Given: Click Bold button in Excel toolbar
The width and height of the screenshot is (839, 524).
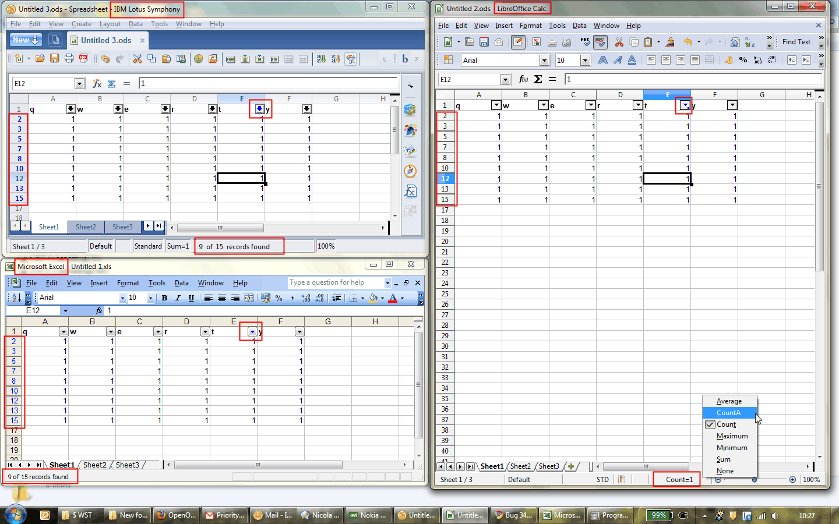Looking at the screenshot, I should [x=164, y=298].
